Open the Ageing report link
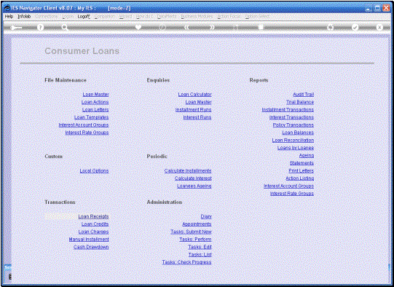This screenshot has width=394, height=287. coord(307,155)
